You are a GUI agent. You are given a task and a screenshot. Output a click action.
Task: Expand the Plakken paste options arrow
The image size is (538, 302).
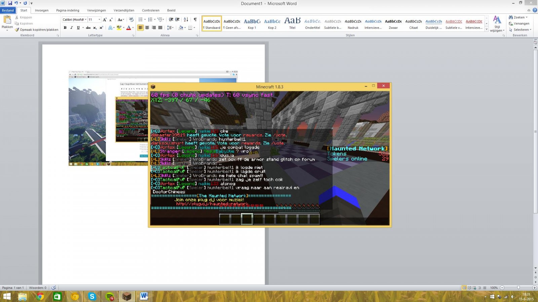tap(7, 30)
